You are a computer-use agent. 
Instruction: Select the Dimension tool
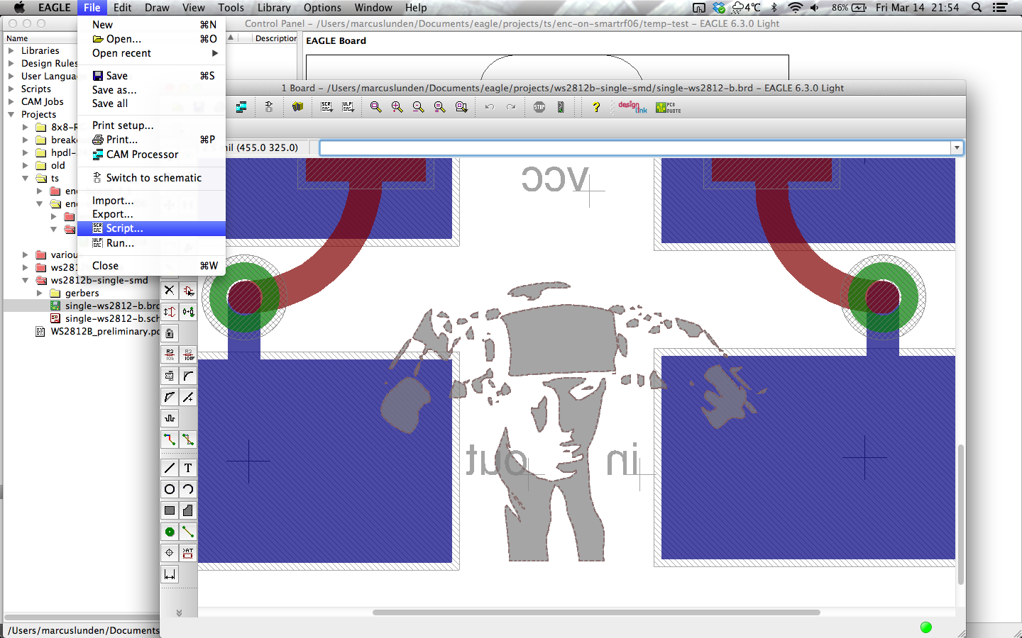click(169, 574)
